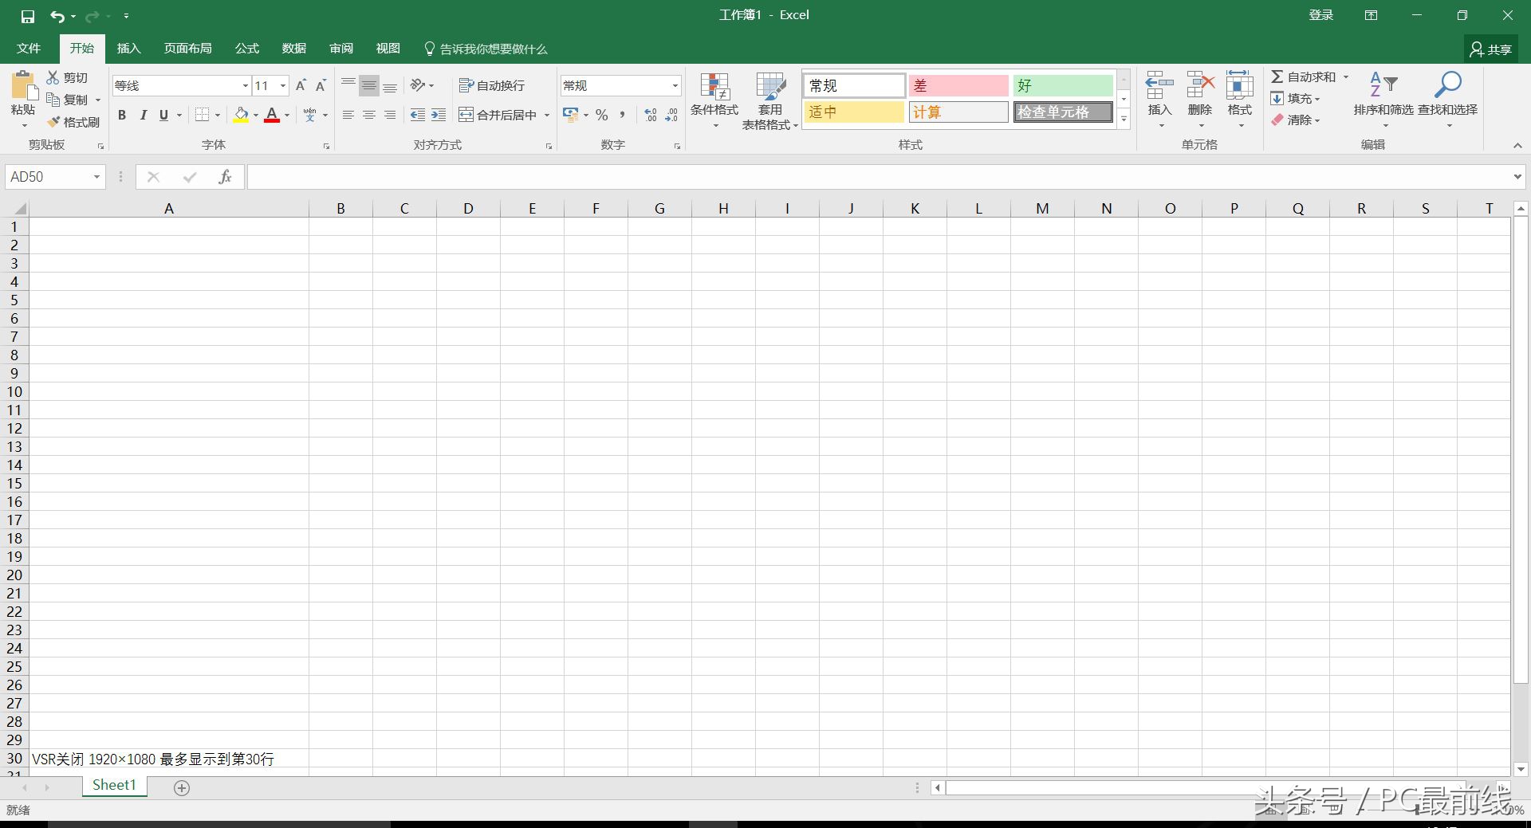Increase font size with larger A

point(301,85)
